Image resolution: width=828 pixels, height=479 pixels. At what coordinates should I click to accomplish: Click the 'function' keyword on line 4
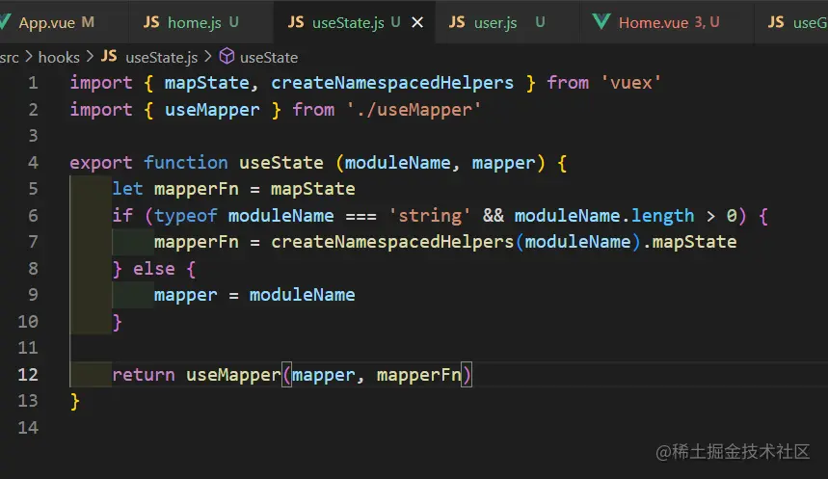point(185,163)
